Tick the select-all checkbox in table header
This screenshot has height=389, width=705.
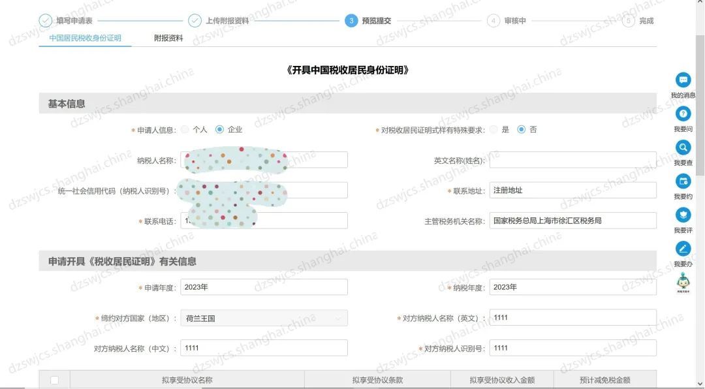tap(55, 380)
